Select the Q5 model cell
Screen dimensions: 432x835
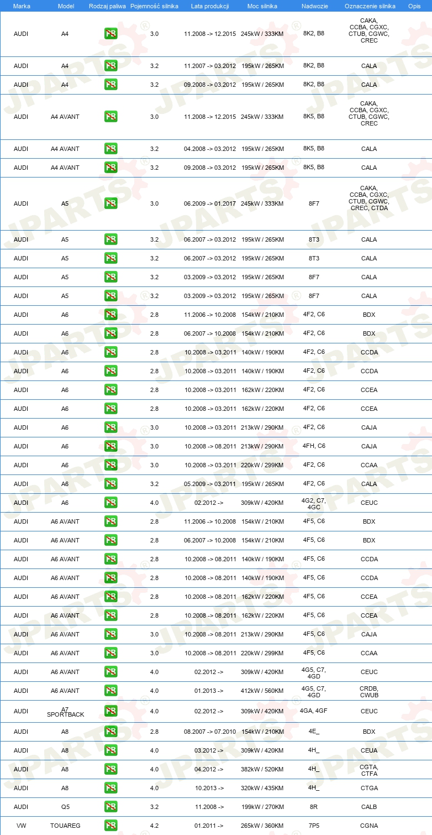(x=65, y=807)
